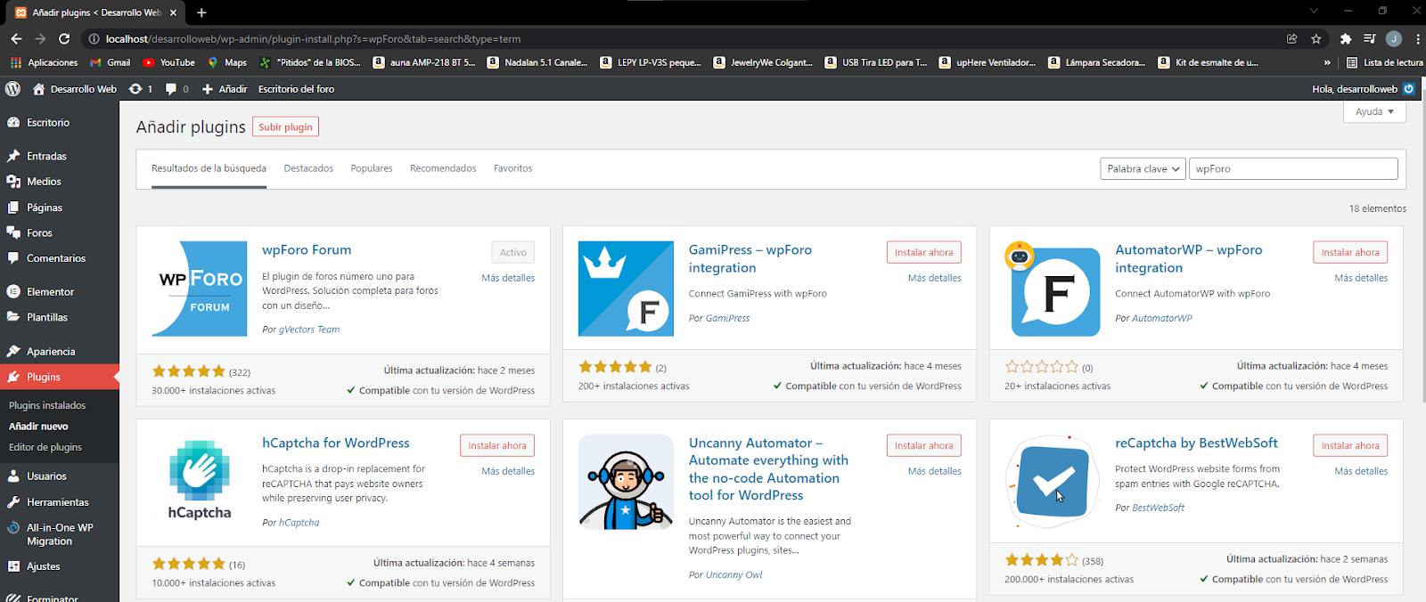The image size is (1426, 602).
Task: Open the Uncanny Automator astronaut thumbnail
Action: click(626, 482)
